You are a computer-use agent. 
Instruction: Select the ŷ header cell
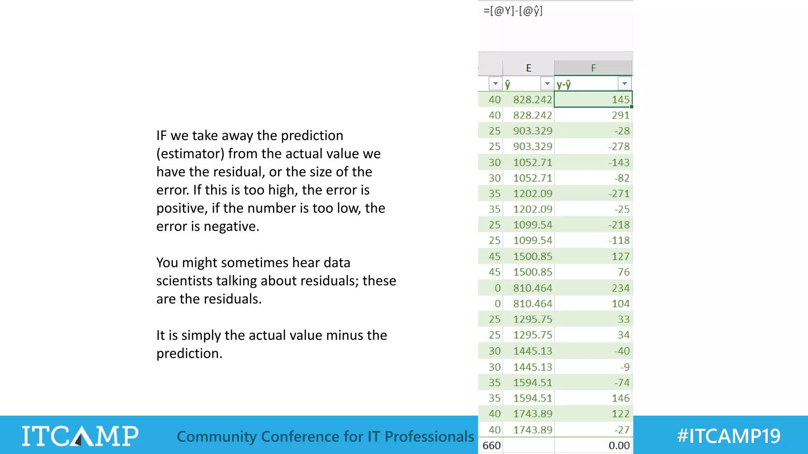point(529,84)
